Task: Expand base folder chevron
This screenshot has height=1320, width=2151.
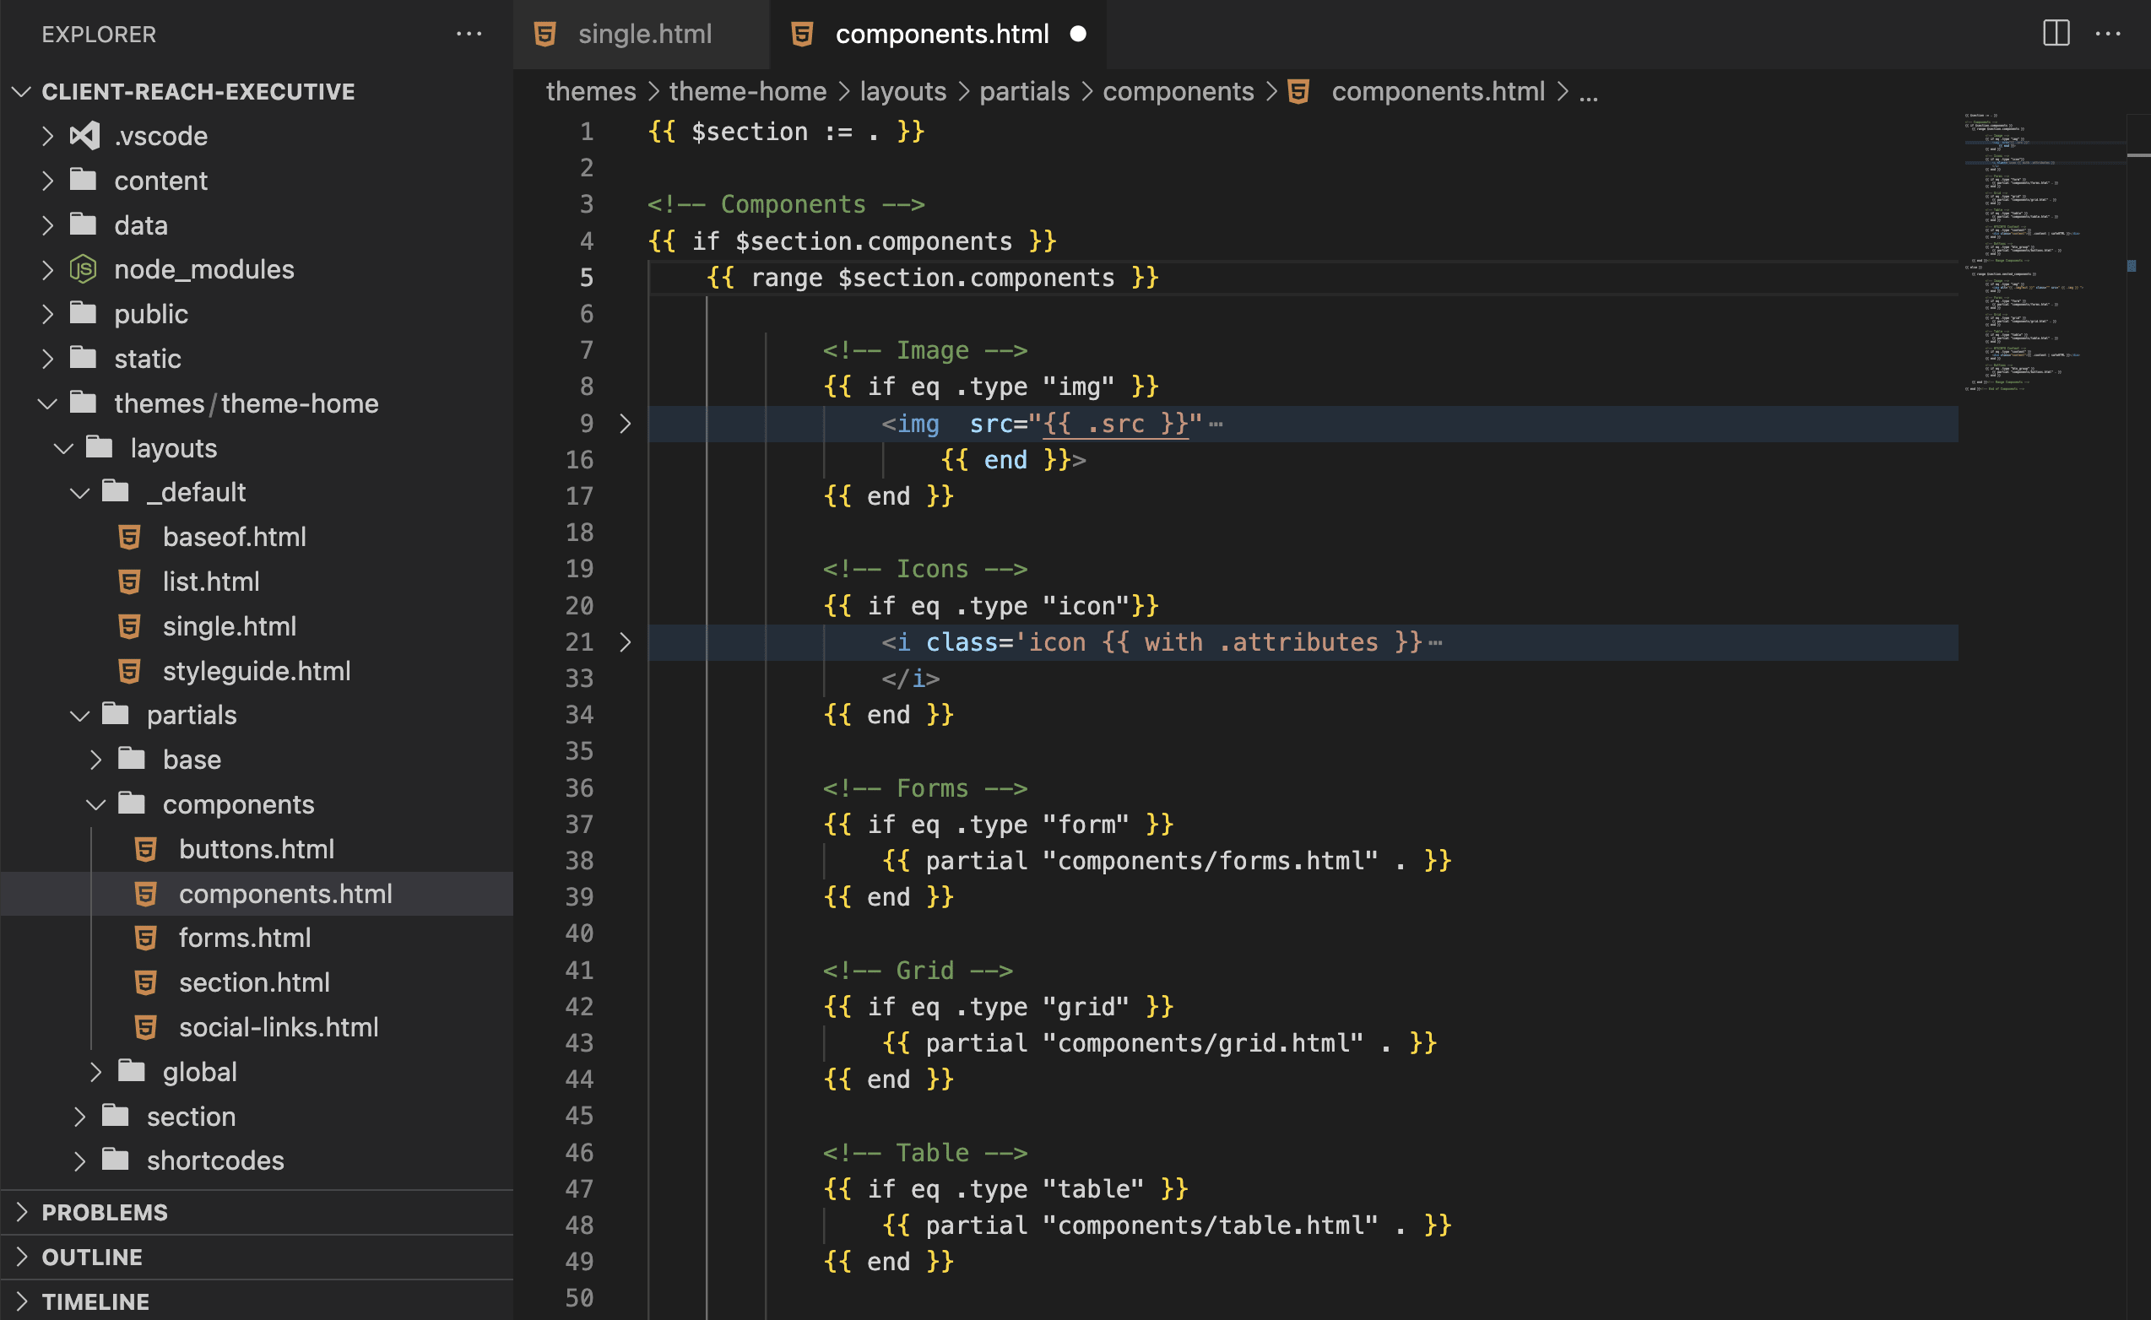Action: click(96, 760)
